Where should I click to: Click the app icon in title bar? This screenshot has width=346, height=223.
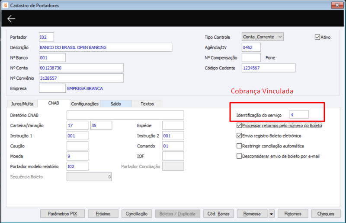click(x=5, y=5)
